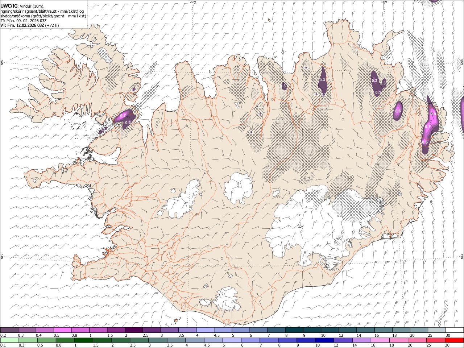Click the 0.7 value in east coast snow band
The image size is (464, 348).
tap(428, 127)
